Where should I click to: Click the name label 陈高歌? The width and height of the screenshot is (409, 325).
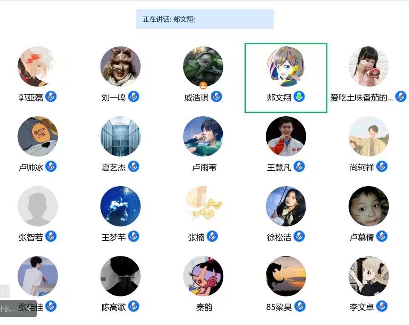click(113, 307)
